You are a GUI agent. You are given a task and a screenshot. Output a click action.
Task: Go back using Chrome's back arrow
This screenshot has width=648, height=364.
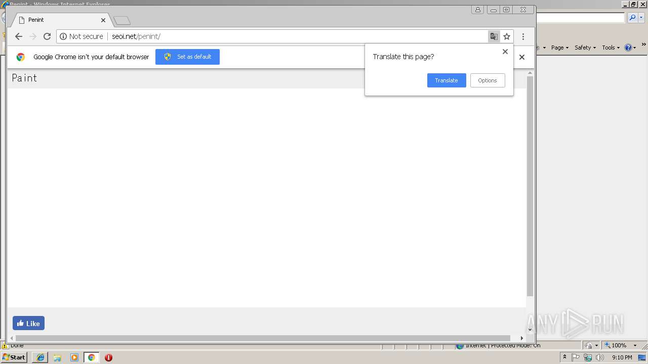coord(19,36)
